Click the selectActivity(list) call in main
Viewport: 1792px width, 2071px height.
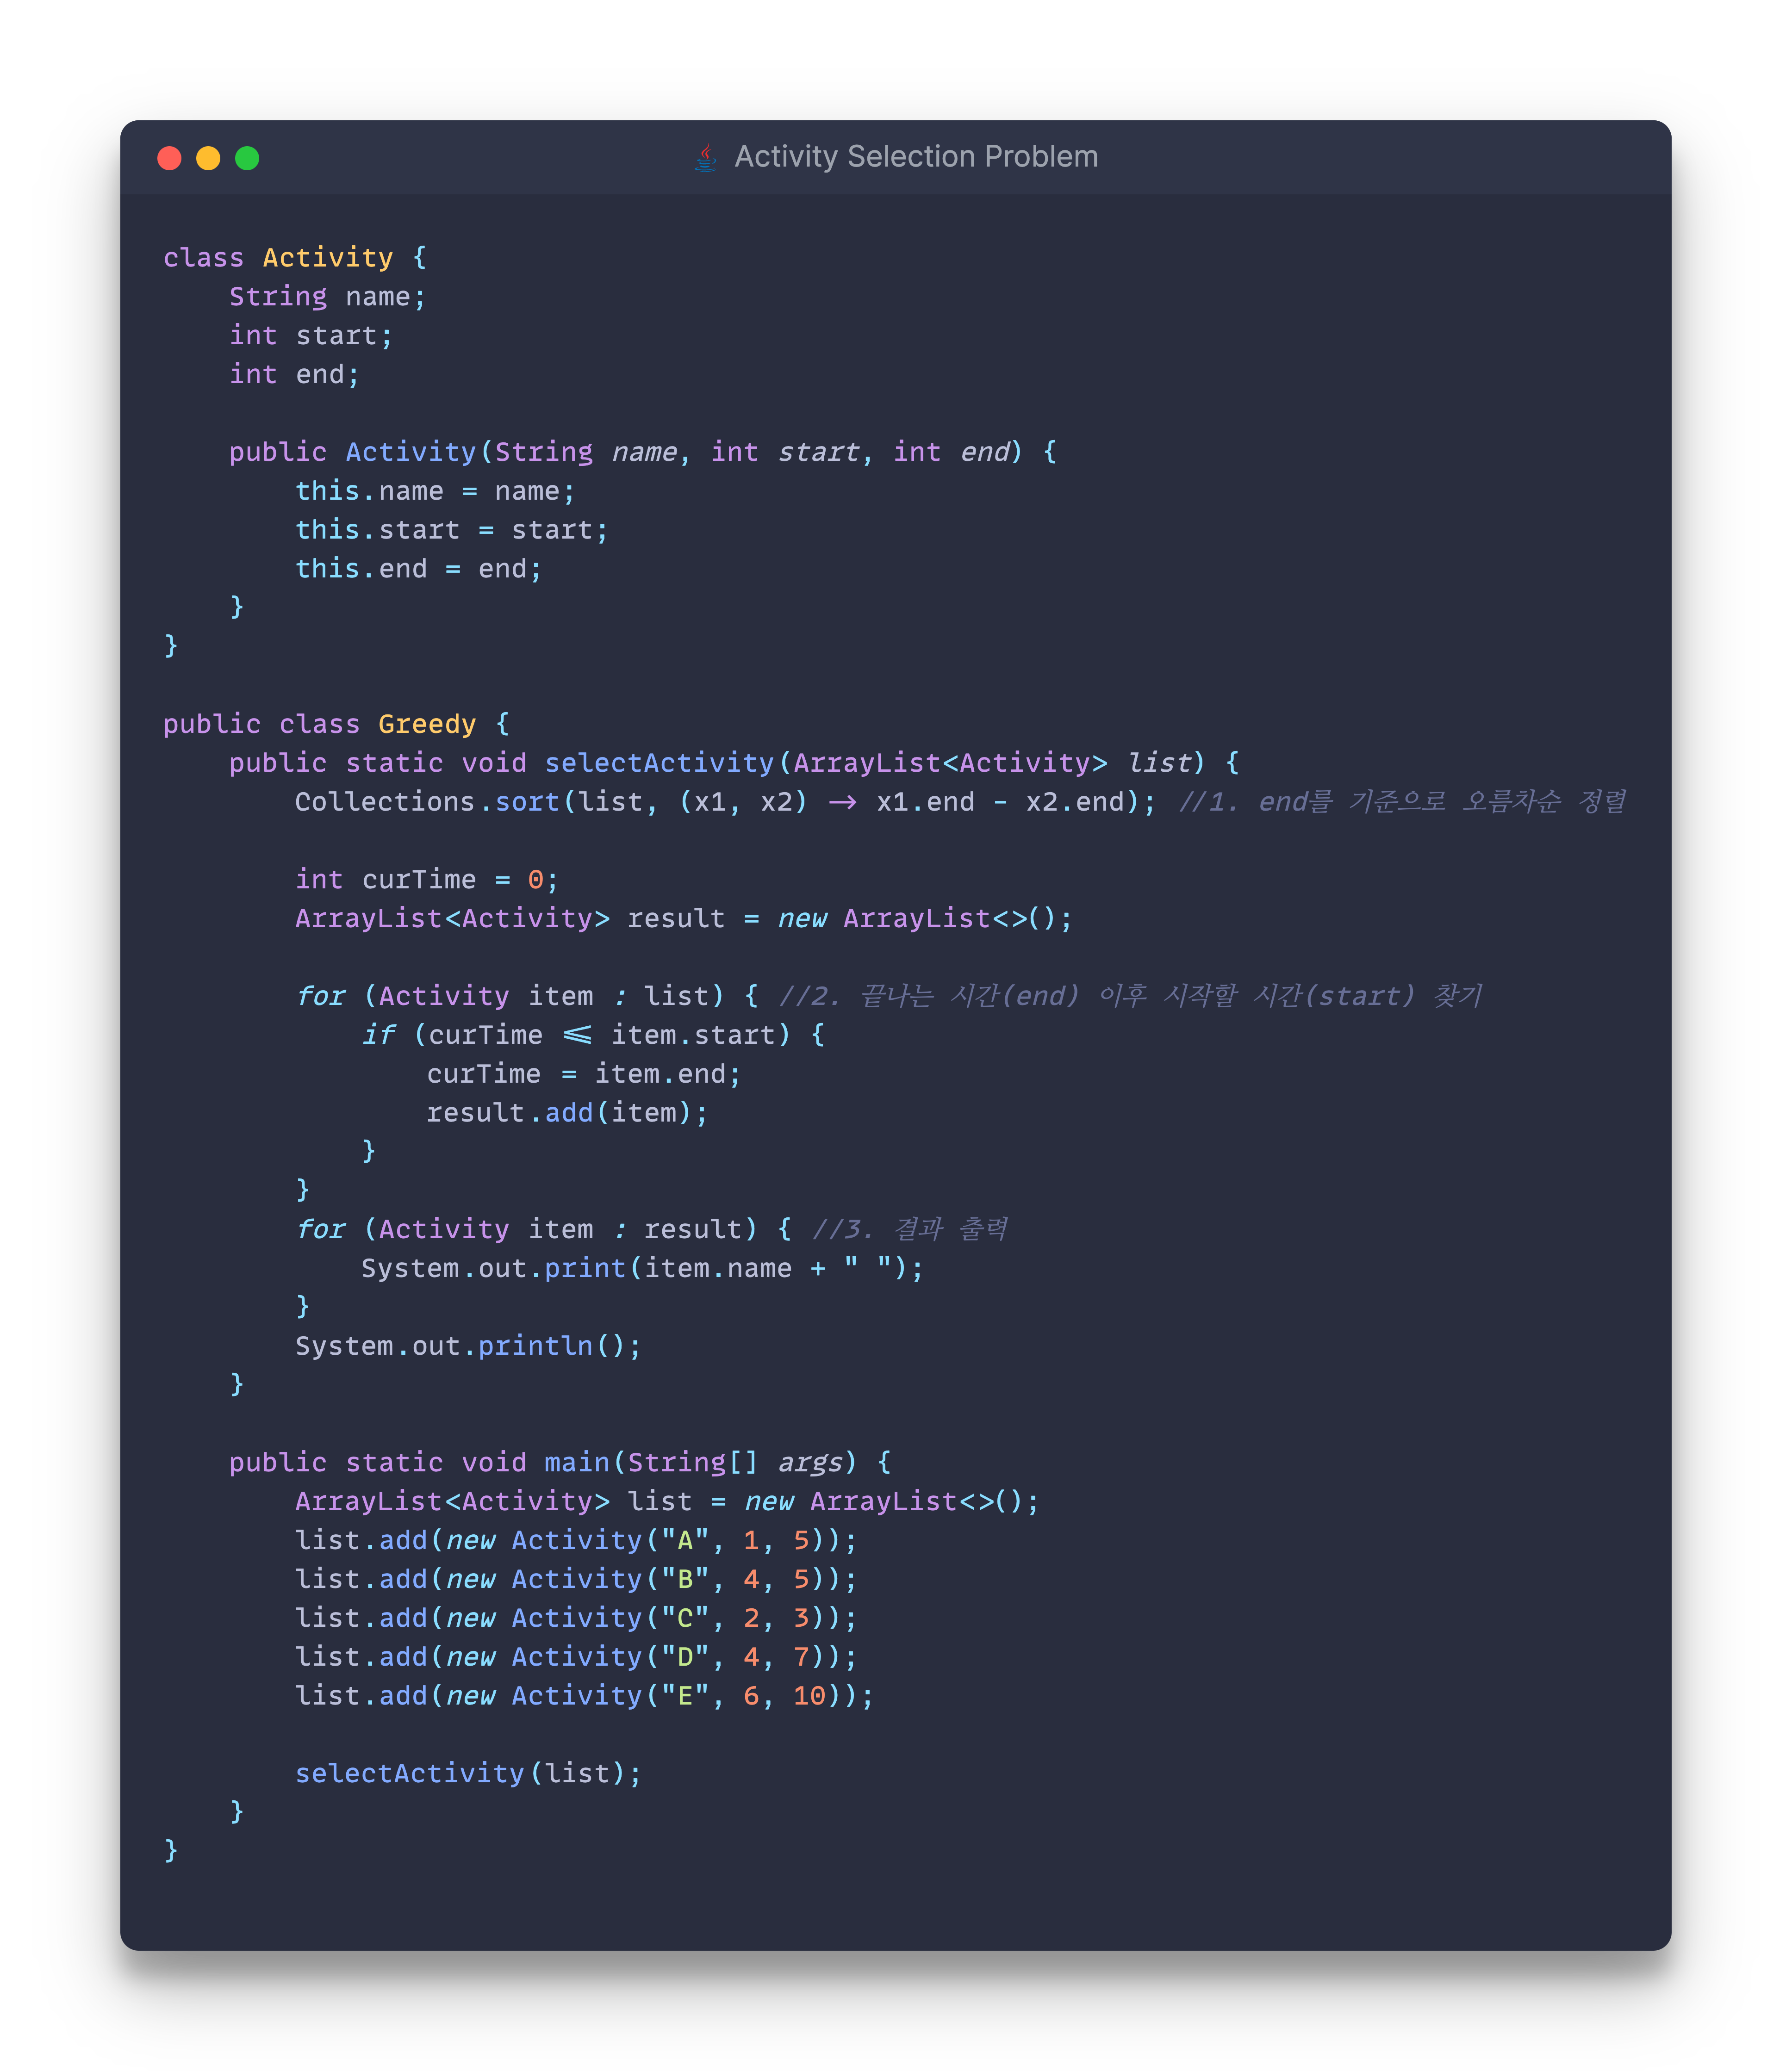pos(467,1773)
